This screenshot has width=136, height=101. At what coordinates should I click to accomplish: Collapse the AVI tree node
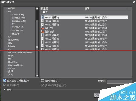(10, 11)
